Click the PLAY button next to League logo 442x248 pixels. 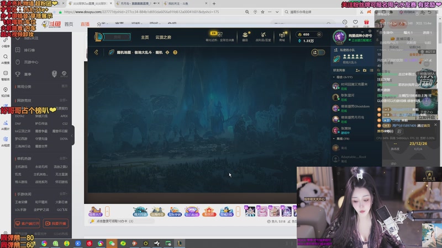point(117,37)
